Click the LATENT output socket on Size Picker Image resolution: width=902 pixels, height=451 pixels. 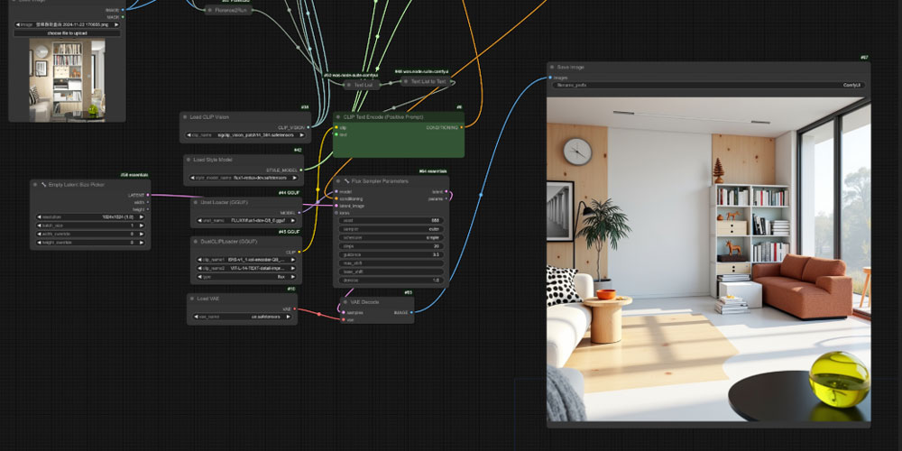[148, 195]
